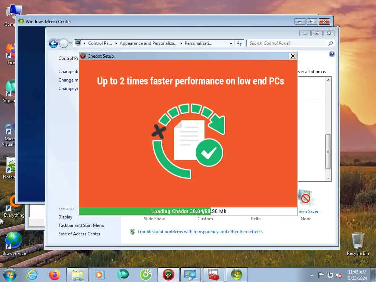Image resolution: width=376 pixels, height=282 pixels.
Task: Close the Chedot Setup dialog
Action: point(293,56)
